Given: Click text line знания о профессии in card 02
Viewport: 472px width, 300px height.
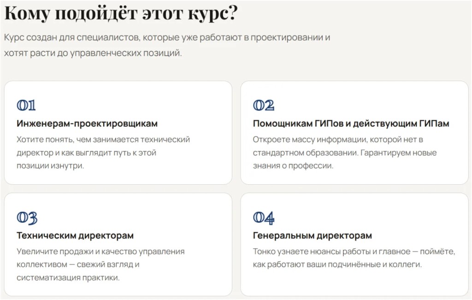Looking at the screenshot, I should (x=293, y=166).
